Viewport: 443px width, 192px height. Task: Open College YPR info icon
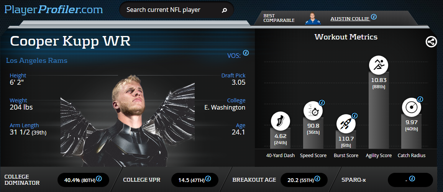208,179
